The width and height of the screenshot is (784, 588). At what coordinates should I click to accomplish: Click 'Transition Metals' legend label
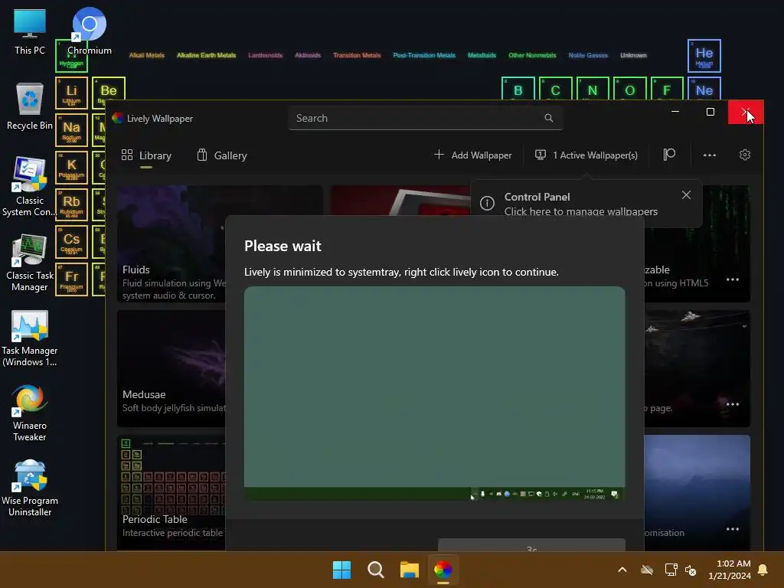click(x=357, y=55)
